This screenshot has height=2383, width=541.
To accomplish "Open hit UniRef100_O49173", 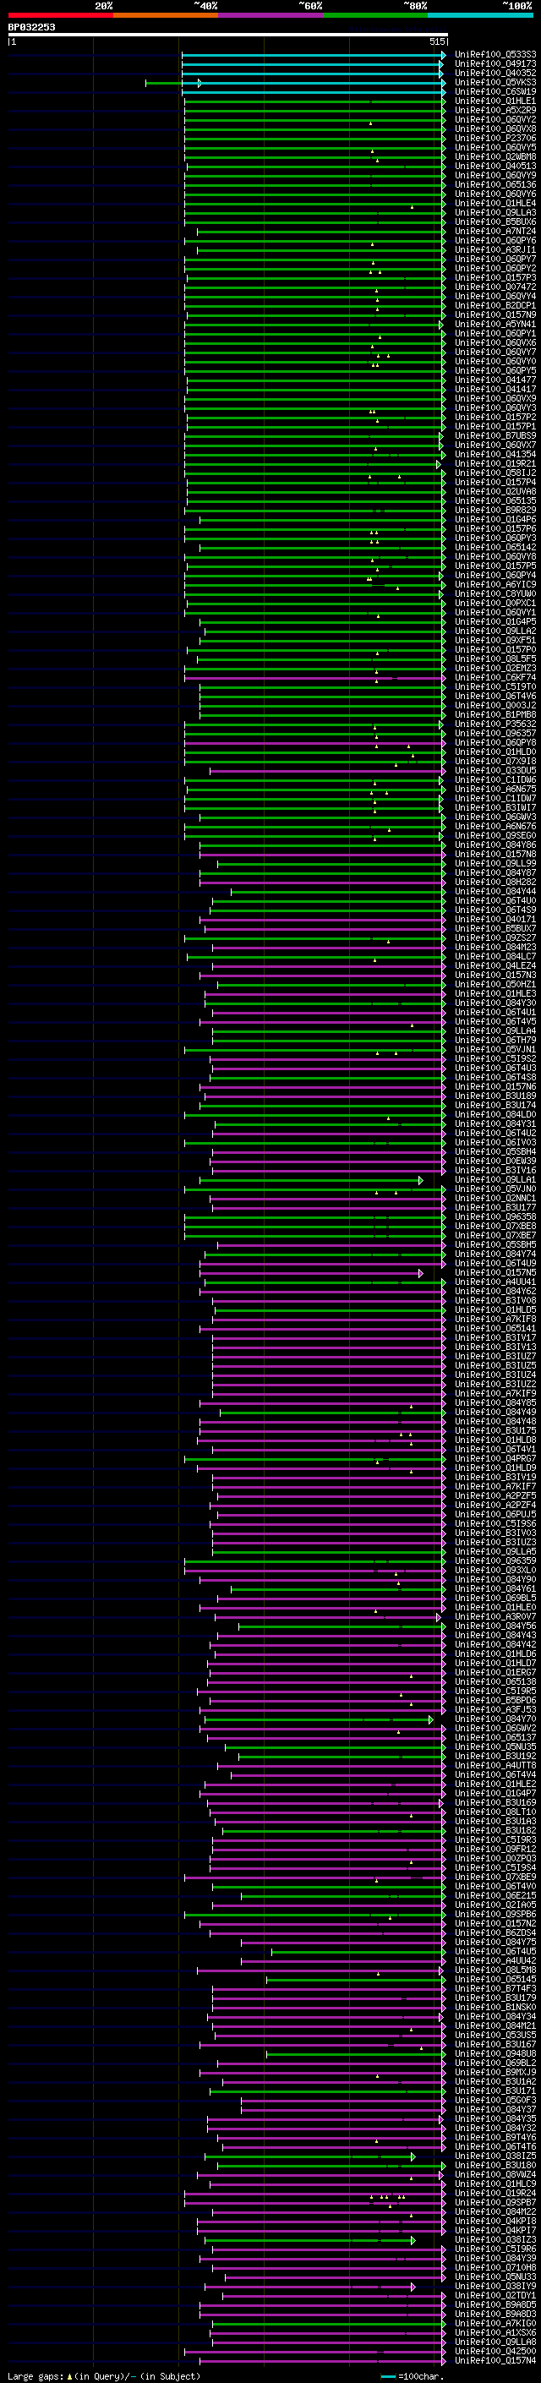I will click(495, 64).
